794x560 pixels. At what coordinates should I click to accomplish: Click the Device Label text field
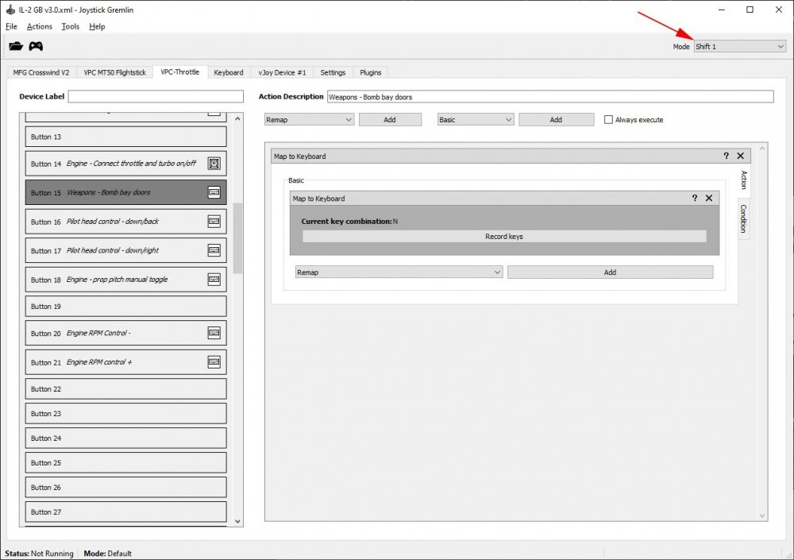click(156, 97)
